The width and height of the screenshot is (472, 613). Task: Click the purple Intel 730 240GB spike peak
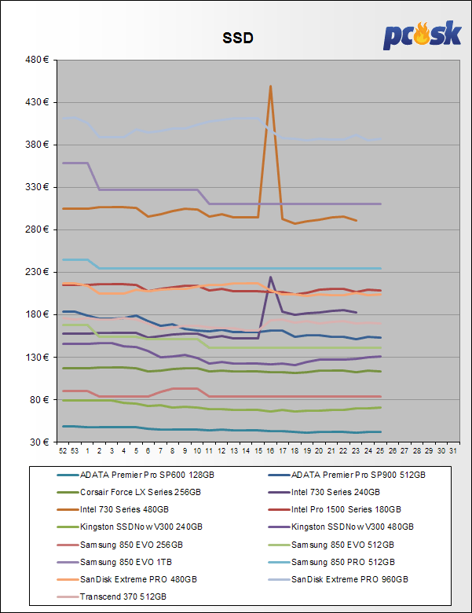[270, 277]
